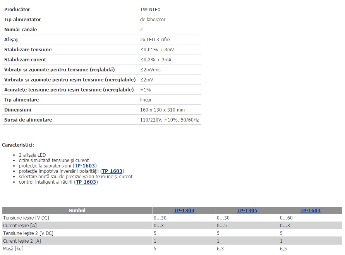Click the 'Curent ieșire 2 [A]' row label
This screenshot has width=345, height=255.
click(x=22, y=241)
